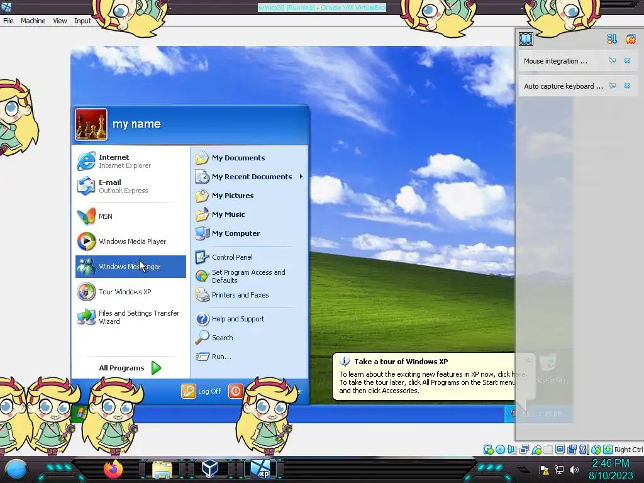The width and height of the screenshot is (644, 483).
Task: Open Set Program Access and Defaults
Action: [250, 277]
